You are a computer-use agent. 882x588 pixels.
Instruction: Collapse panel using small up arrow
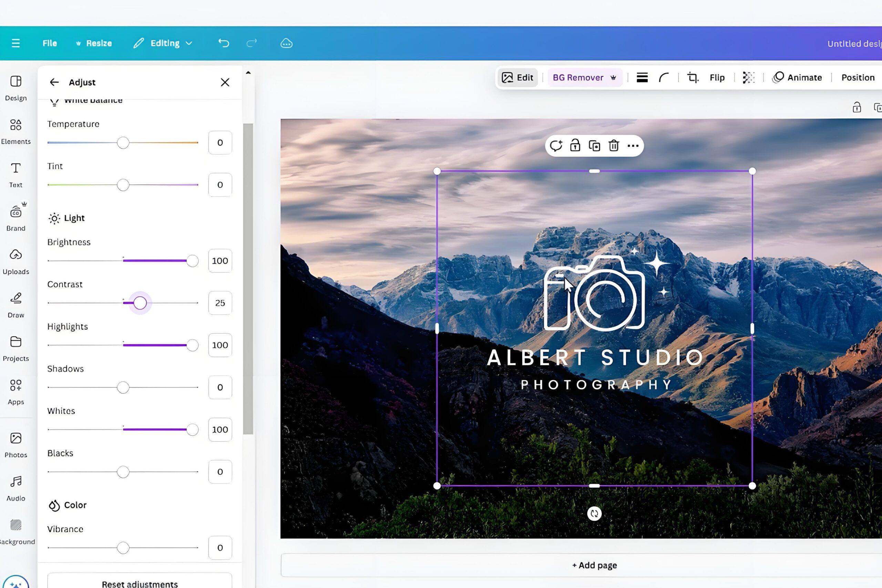[248, 73]
